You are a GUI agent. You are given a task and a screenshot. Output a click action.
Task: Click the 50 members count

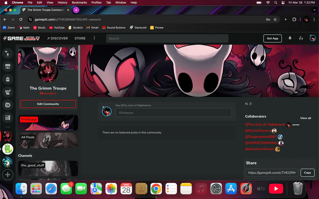click(48, 93)
